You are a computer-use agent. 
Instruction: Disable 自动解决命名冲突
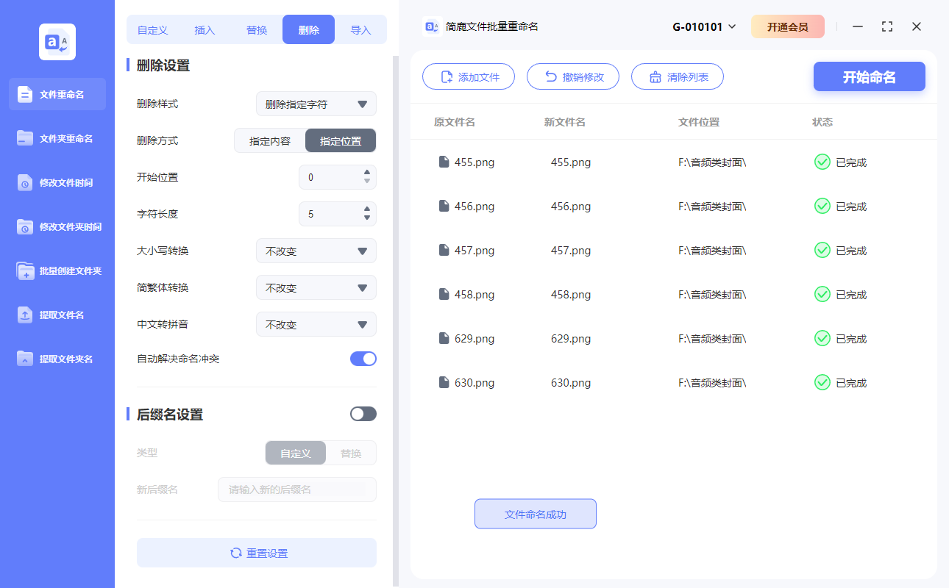coord(363,358)
